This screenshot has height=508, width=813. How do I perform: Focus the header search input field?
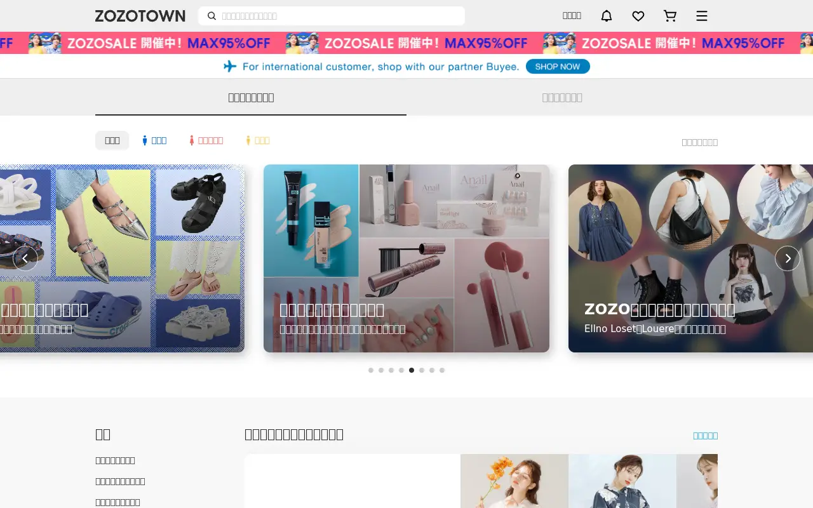(332, 16)
